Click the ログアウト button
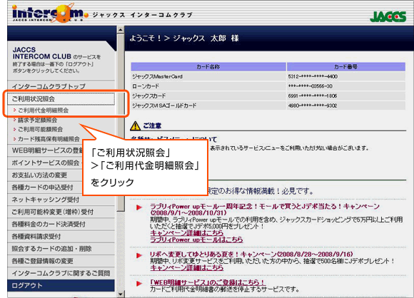The width and height of the screenshot is (414, 298). coord(61,286)
